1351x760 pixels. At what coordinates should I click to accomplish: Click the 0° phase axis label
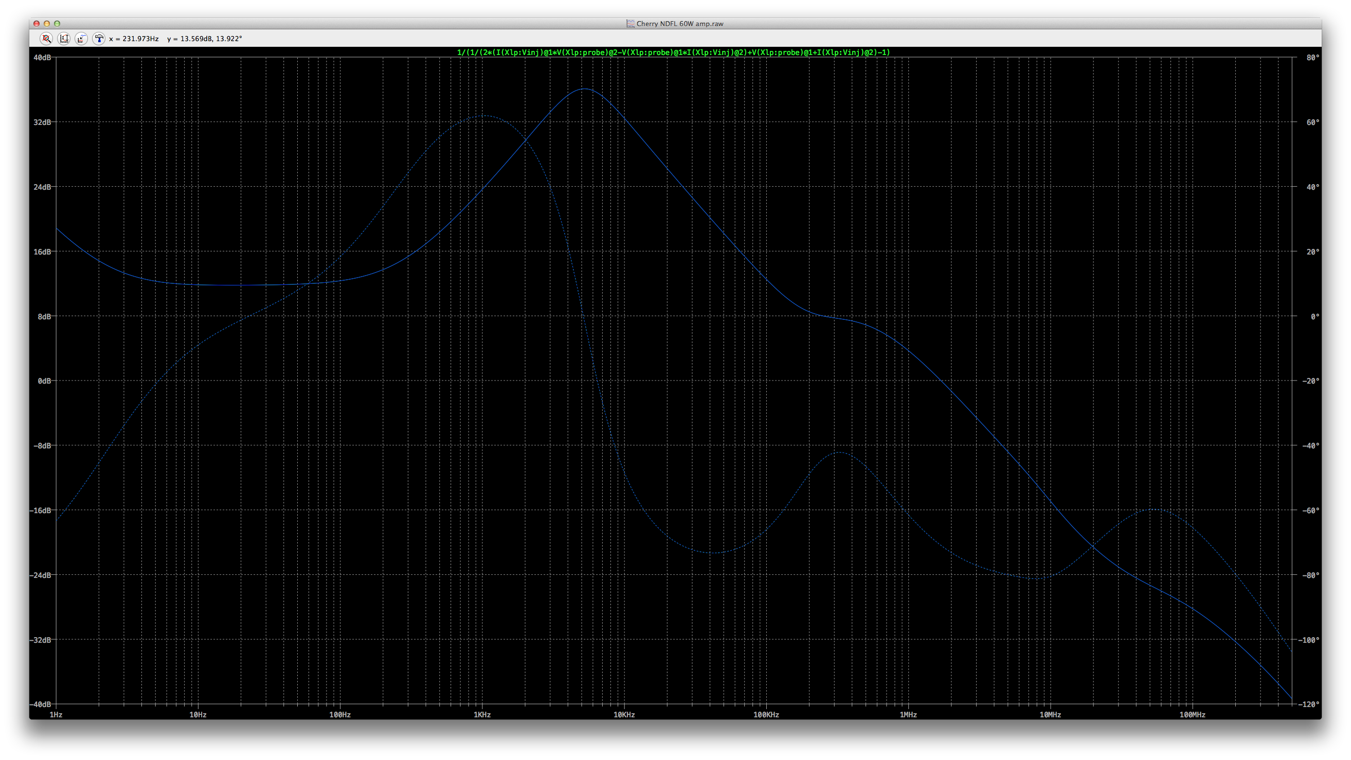(x=1315, y=316)
